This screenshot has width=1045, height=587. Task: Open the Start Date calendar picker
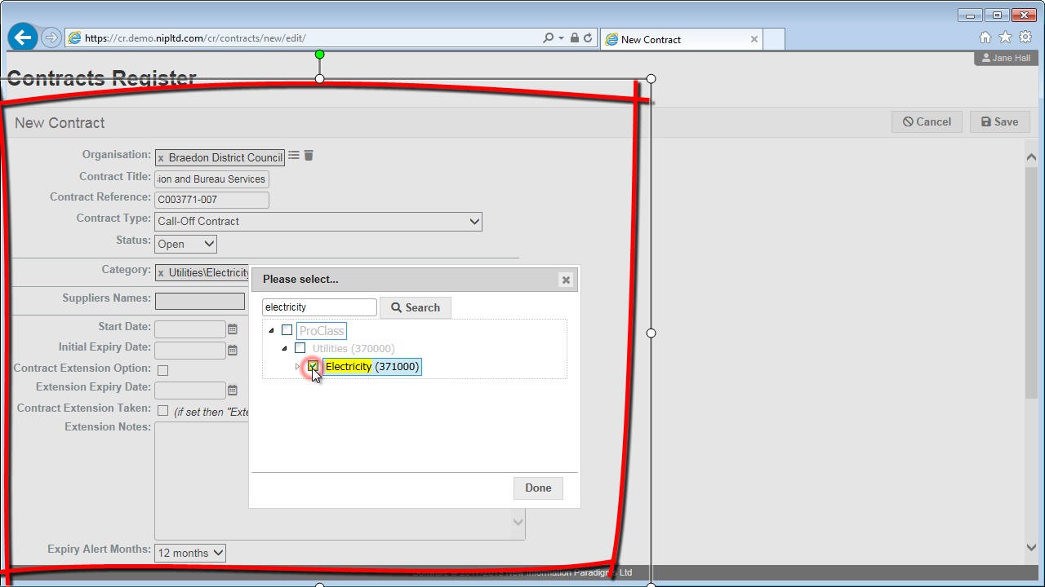pos(233,329)
